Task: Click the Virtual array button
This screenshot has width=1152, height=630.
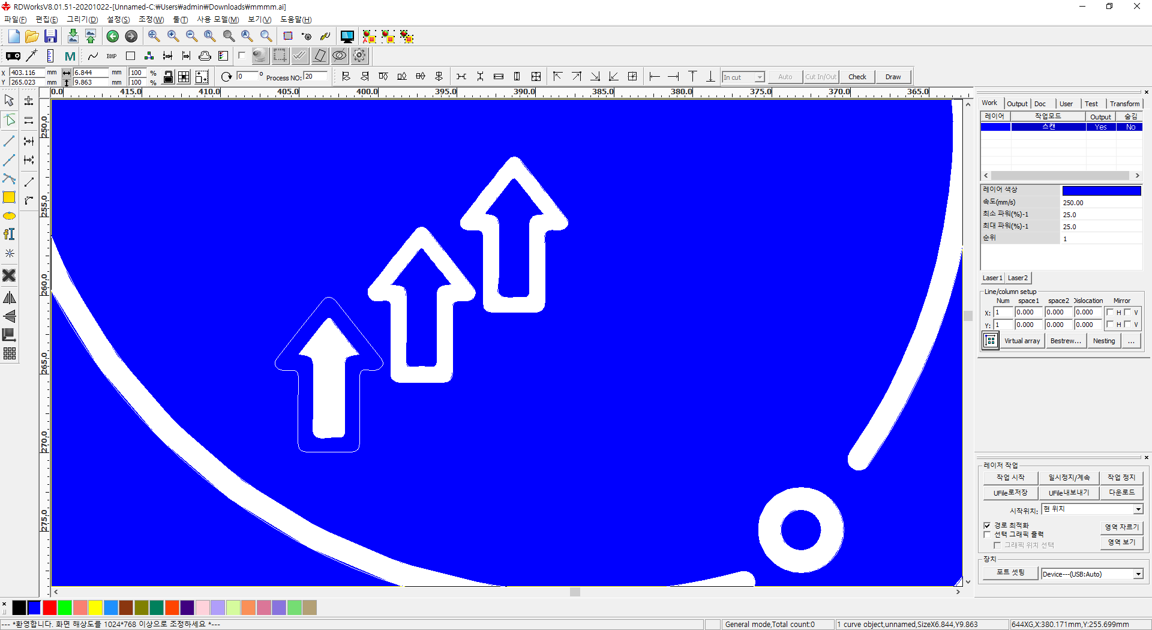Action: pos(1022,341)
